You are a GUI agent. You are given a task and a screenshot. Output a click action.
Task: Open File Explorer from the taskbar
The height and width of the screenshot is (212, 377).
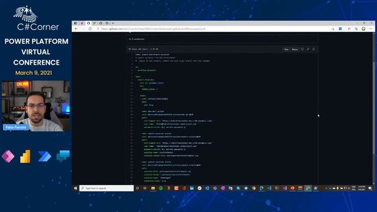[x=153, y=188]
